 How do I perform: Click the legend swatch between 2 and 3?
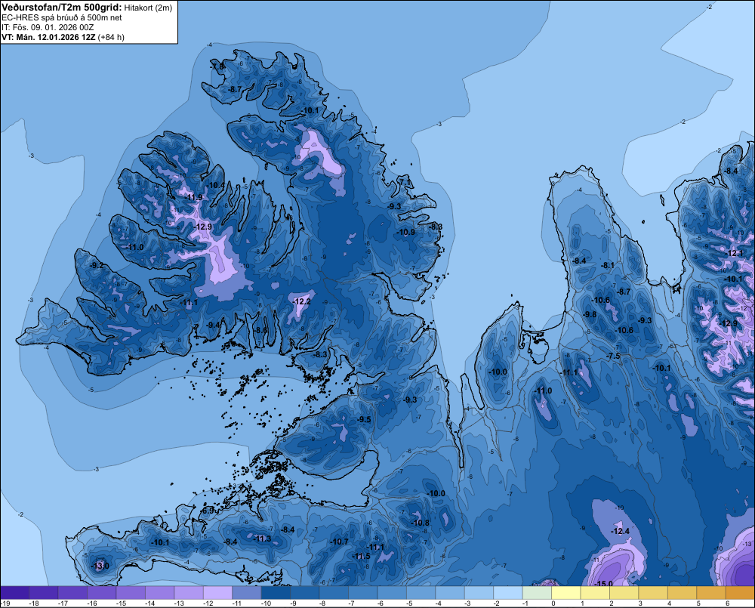coord(624,593)
